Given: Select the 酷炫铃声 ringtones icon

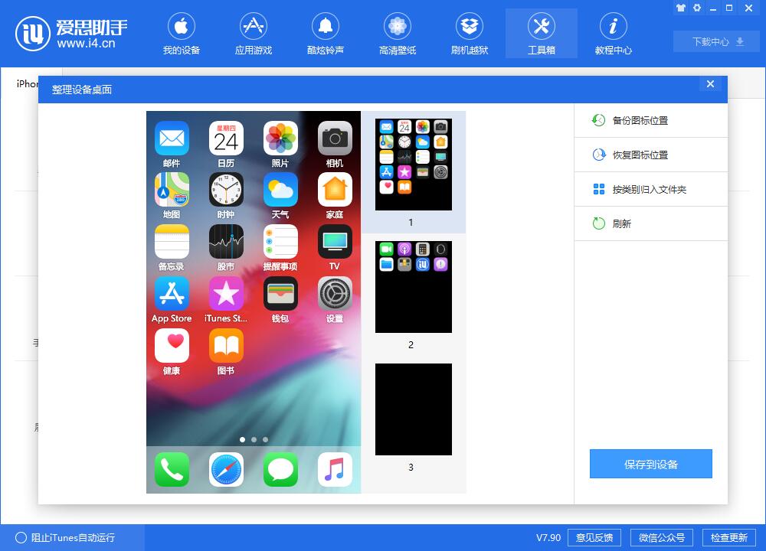Looking at the screenshot, I should pos(326,33).
